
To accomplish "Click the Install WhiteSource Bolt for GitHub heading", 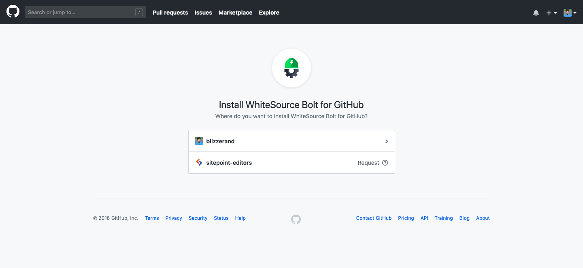I will pos(291,105).
